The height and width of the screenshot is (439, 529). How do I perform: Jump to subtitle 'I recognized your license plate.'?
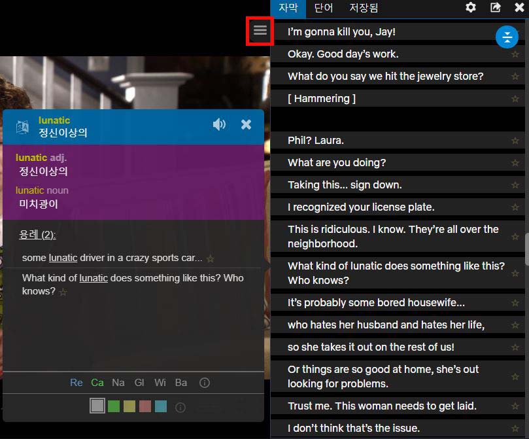click(x=361, y=207)
